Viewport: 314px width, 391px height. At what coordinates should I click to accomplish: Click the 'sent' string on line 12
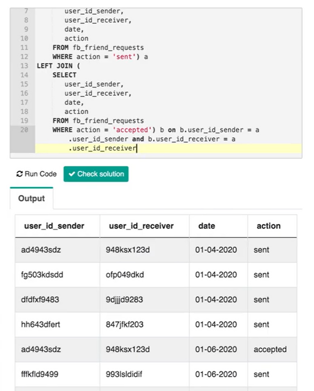tap(124, 57)
